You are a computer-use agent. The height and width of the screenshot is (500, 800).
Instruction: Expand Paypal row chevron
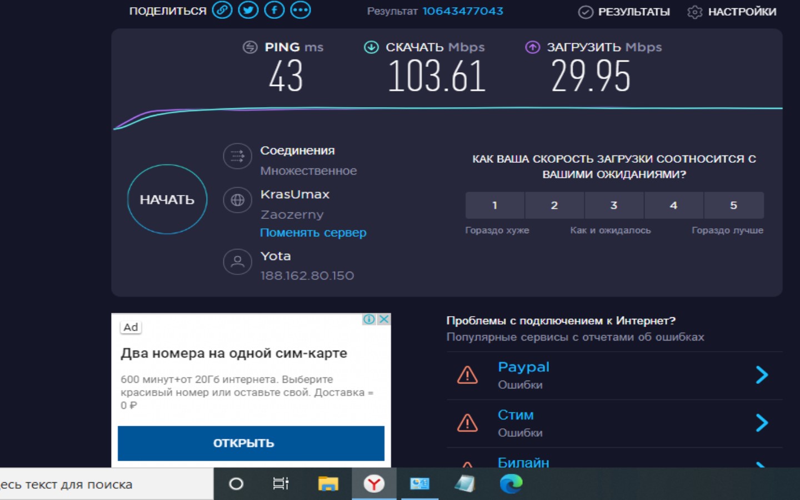(x=762, y=375)
